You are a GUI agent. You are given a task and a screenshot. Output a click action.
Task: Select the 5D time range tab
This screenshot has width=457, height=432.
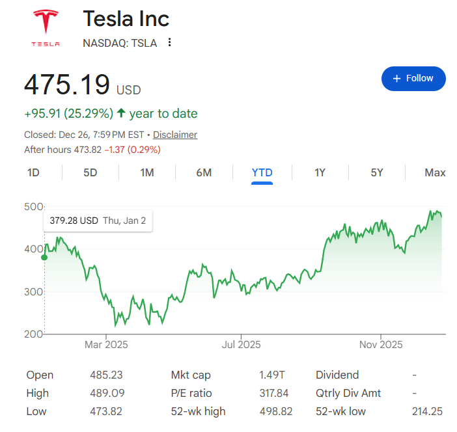[x=90, y=172]
